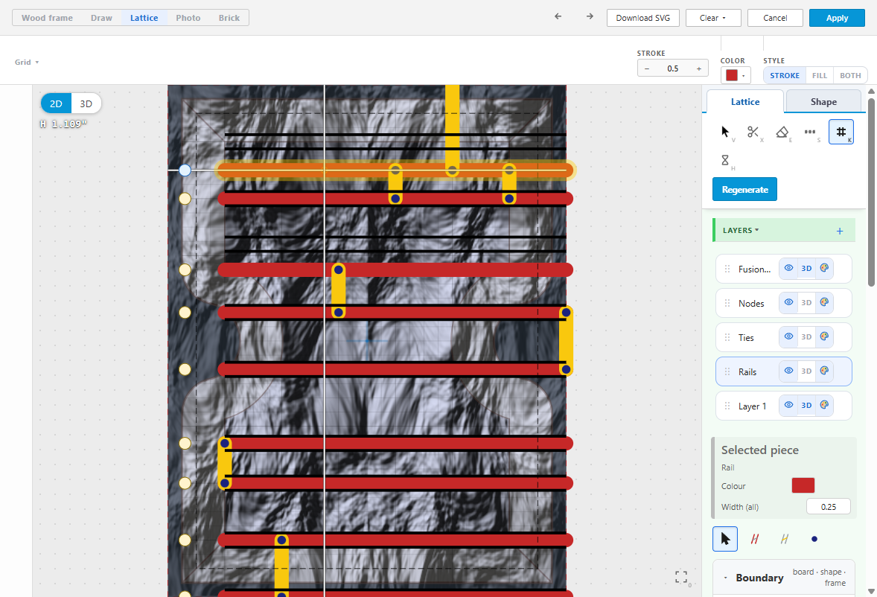
Task: Select the red rail drawing tool
Action: click(x=754, y=539)
